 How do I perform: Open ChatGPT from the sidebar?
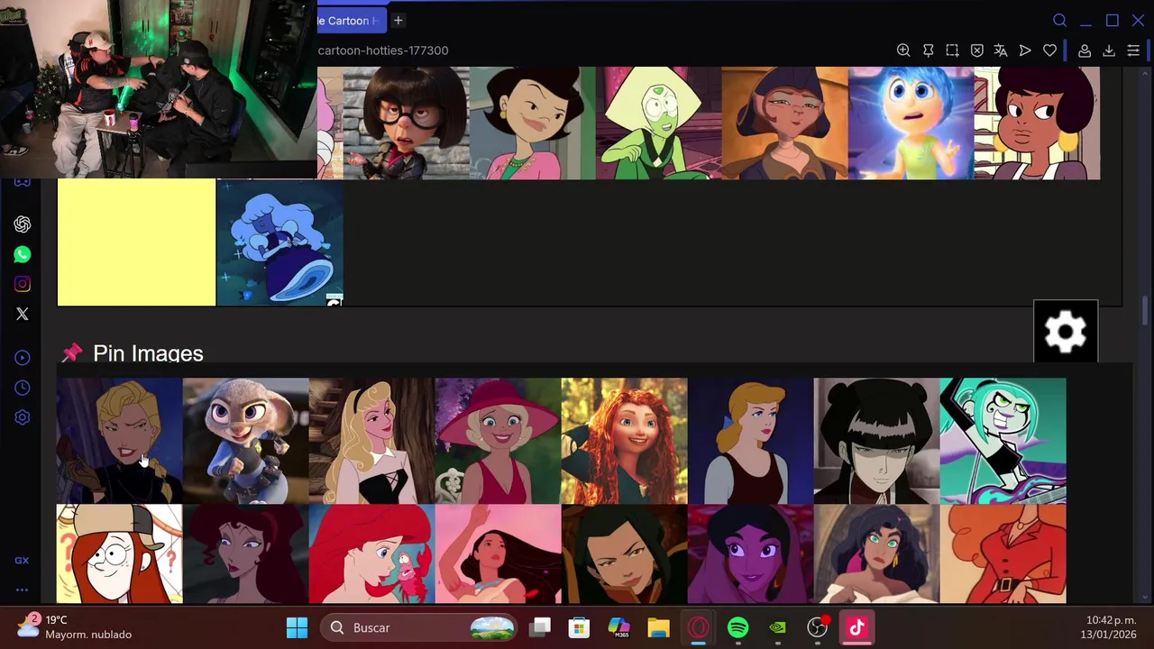coord(23,224)
